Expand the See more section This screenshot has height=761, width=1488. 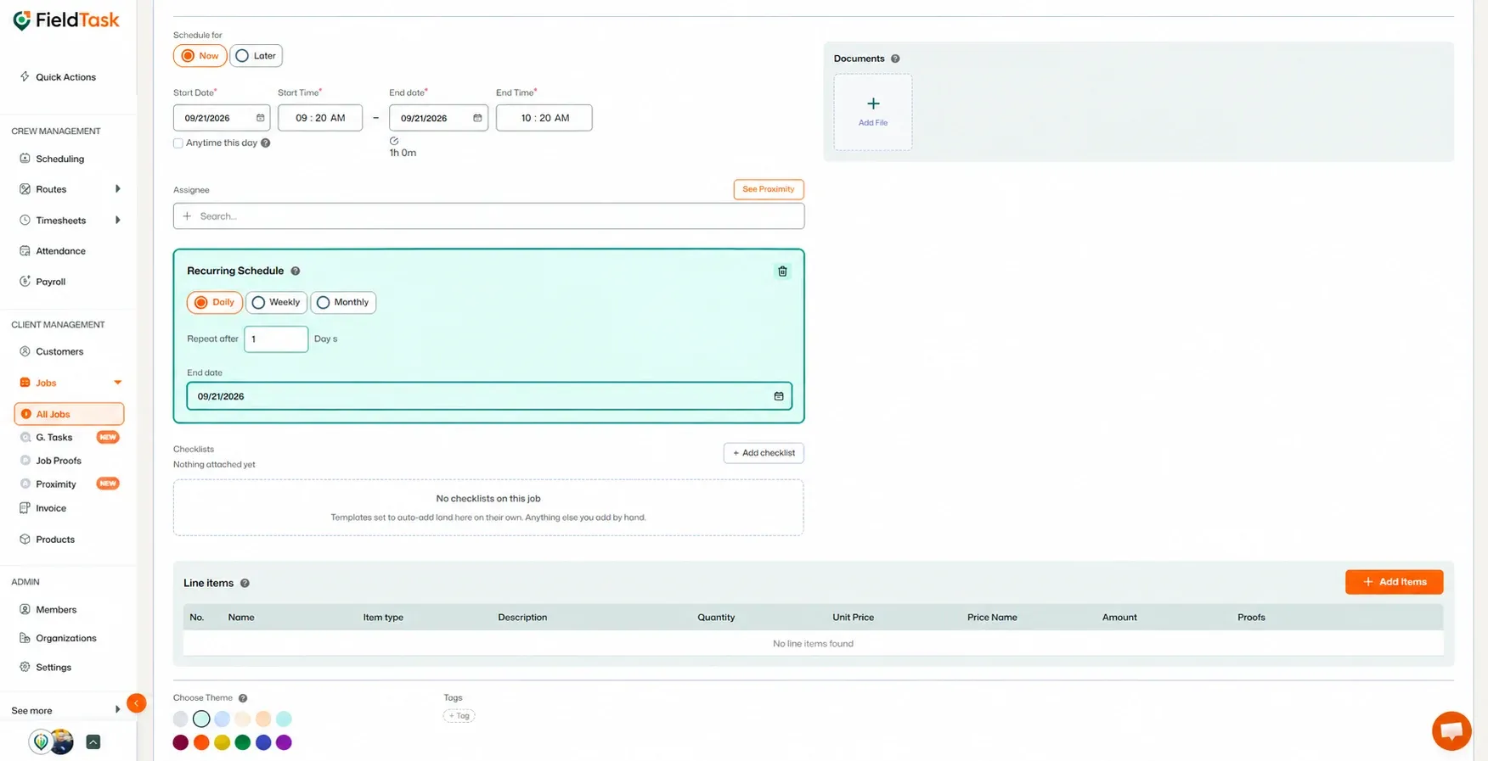point(65,710)
